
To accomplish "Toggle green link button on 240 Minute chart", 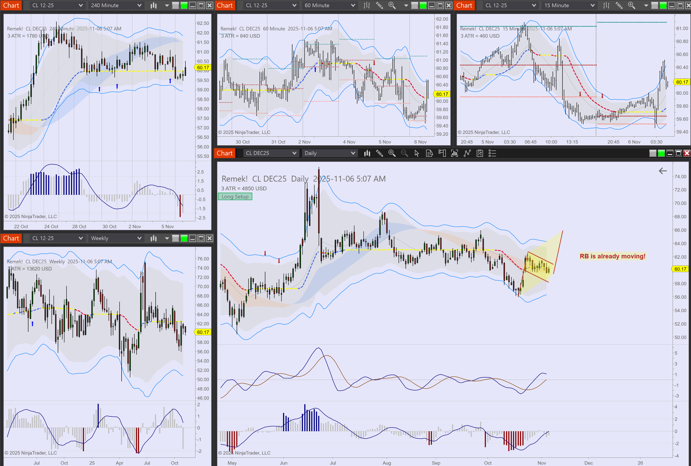I will tap(184, 5).
